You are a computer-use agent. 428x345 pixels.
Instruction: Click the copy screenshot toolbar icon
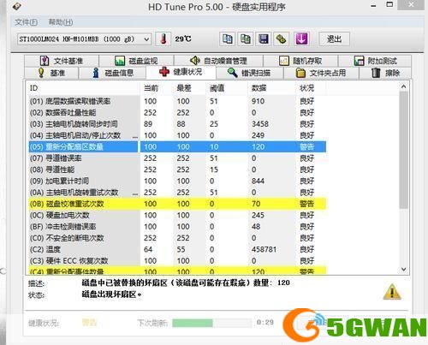point(246,39)
